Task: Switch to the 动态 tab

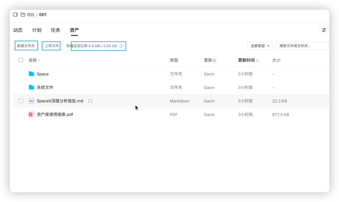Action: coord(18,30)
